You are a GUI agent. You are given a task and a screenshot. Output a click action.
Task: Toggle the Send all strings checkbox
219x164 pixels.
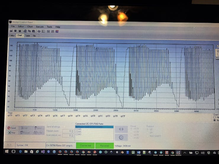point(64,127)
